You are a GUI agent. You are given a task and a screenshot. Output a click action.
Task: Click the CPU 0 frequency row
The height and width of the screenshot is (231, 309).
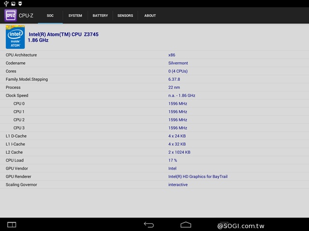click(x=154, y=103)
